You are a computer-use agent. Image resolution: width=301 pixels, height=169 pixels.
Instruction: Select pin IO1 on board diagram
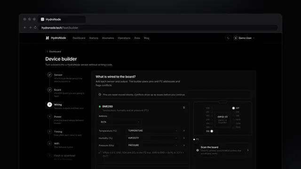click(212, 112)
